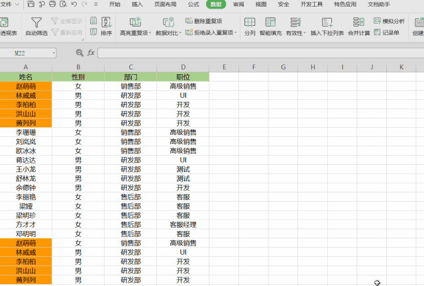Click the descending sort icon

[x=93, y=32]
